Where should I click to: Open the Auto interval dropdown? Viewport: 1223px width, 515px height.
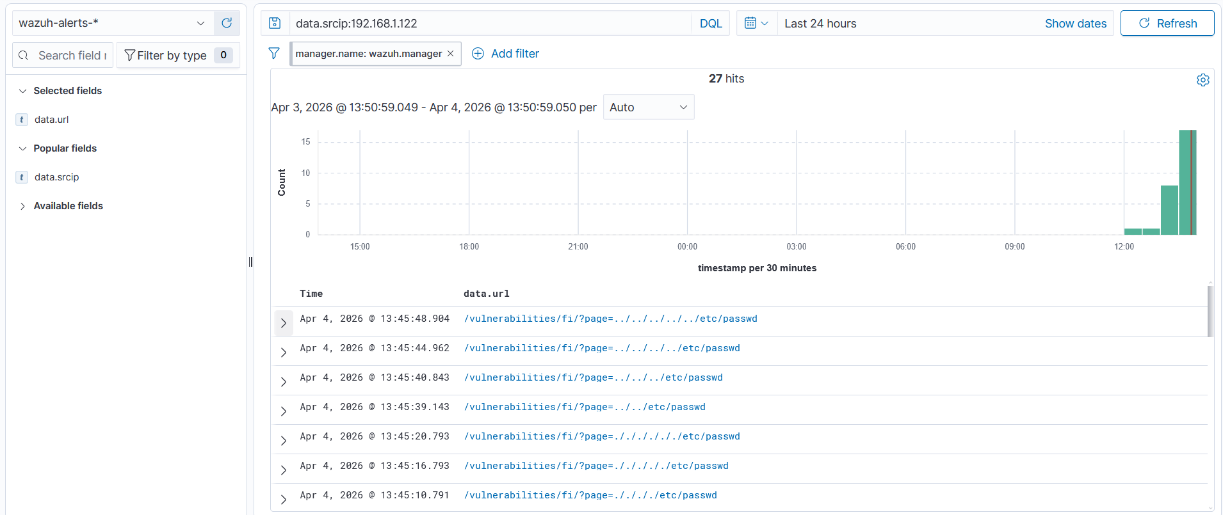[649, 107]
